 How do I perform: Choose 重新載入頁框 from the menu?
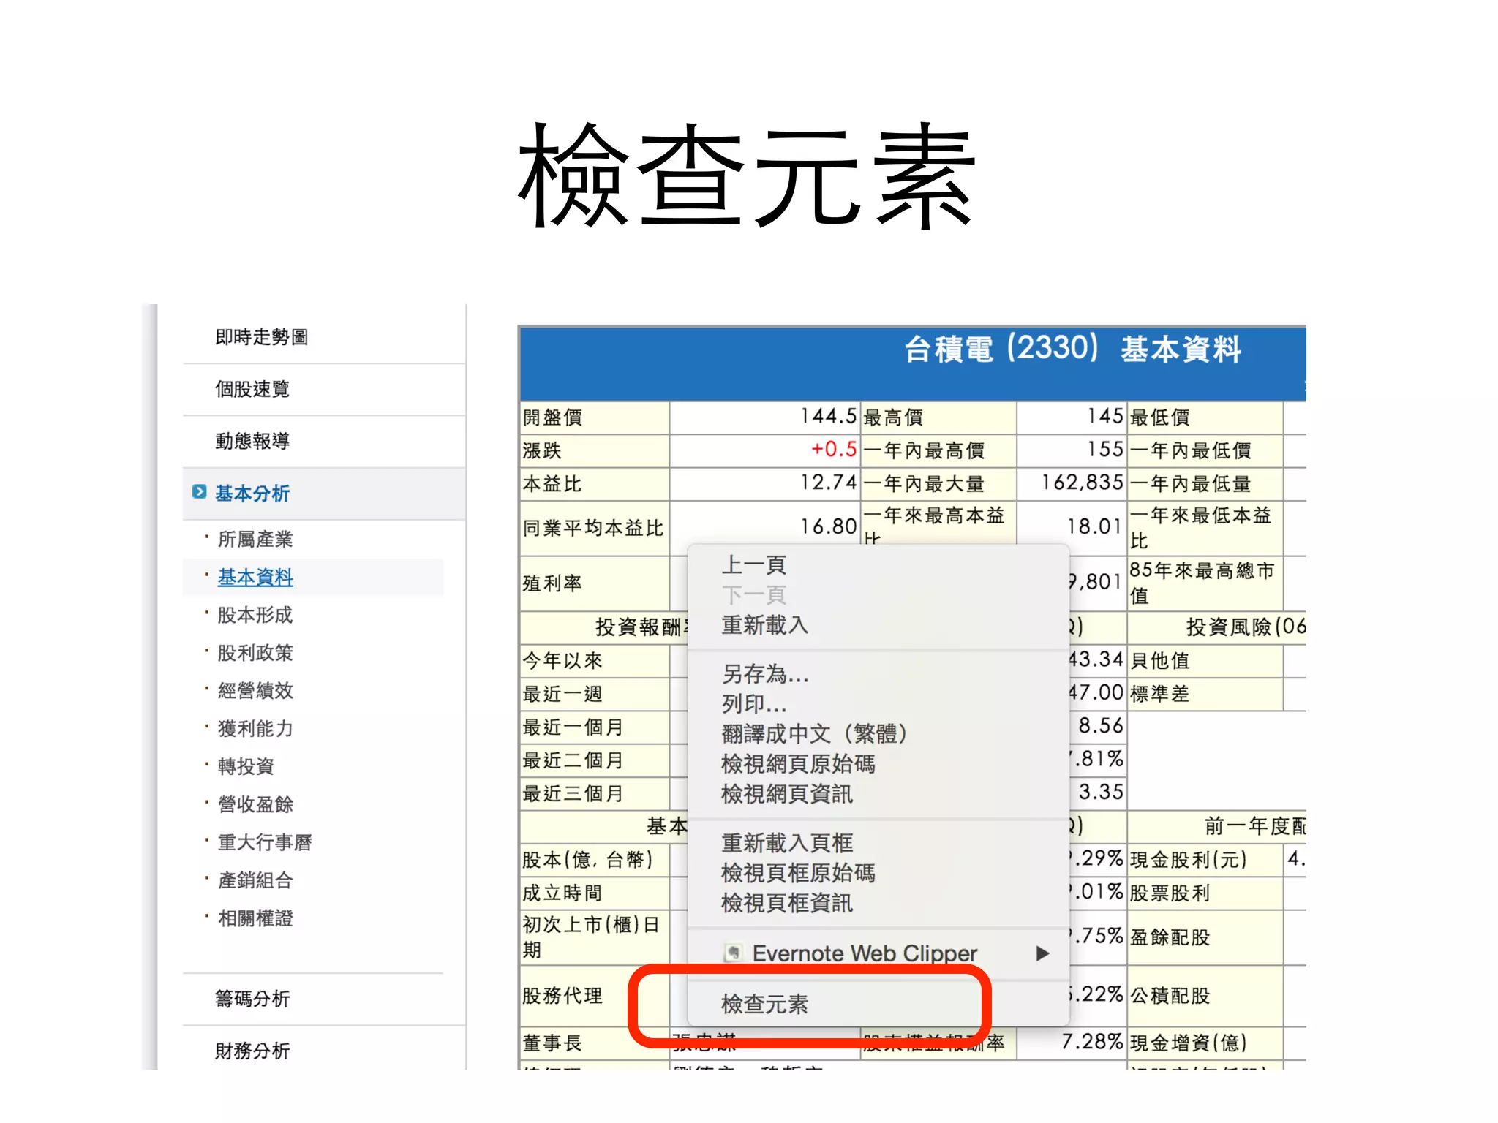[x=787, y=842]
